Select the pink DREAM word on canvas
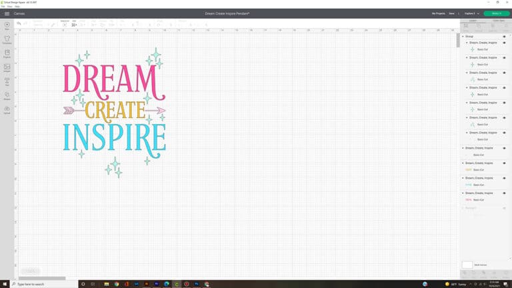The height and width of the screenshot is (288, 512). pyautogui.click(x=114, y=81)
